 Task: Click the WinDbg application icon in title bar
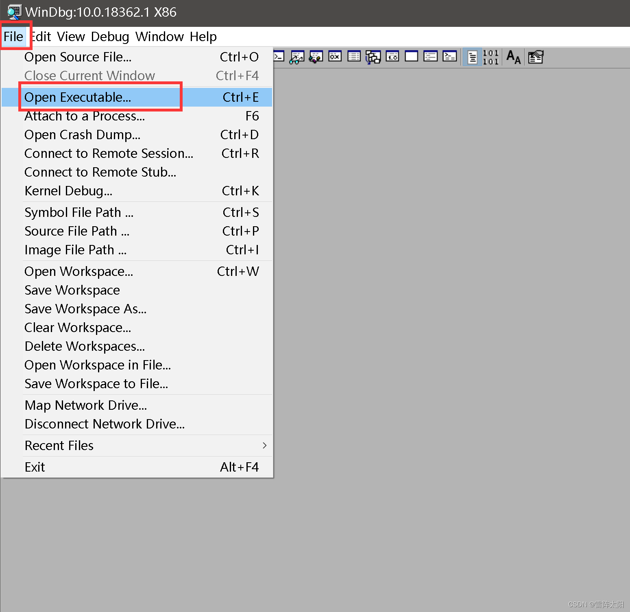[x=14, y=12]
